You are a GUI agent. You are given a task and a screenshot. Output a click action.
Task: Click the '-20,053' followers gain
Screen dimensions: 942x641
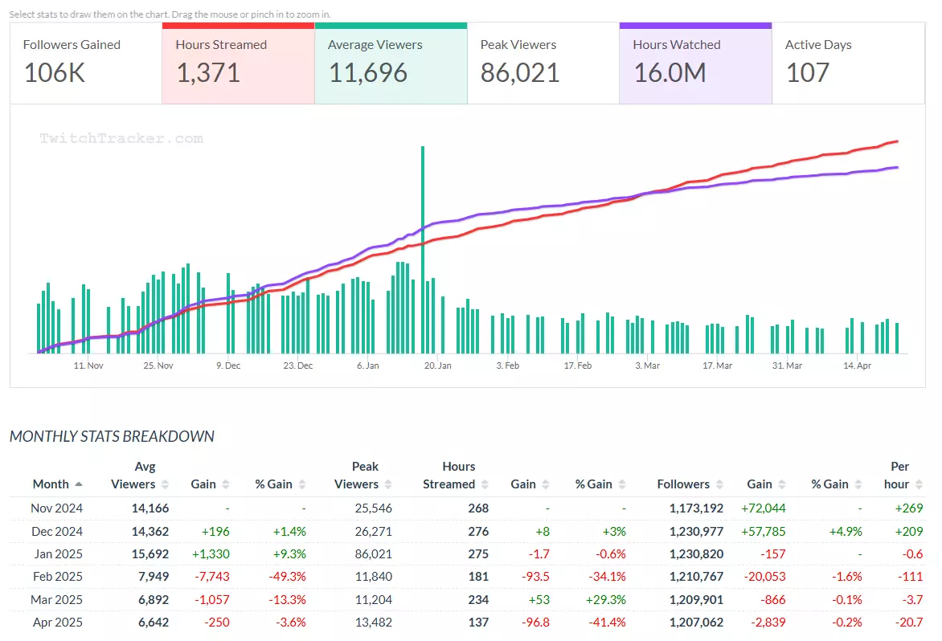click(x=765, y=577)
